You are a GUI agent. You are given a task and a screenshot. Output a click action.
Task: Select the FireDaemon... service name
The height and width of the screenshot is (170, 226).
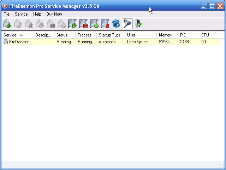(21, 42)
